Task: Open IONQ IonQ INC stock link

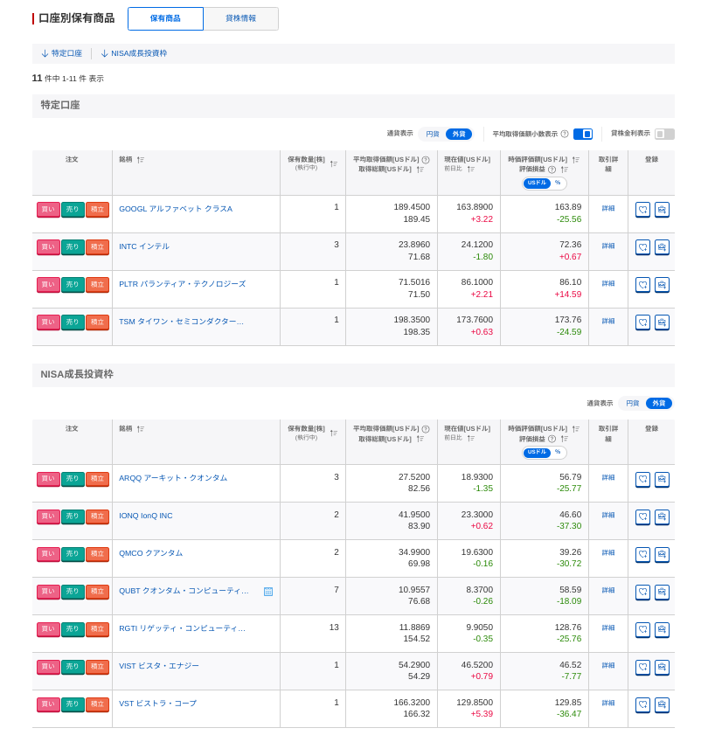Action: click(146, 516)
